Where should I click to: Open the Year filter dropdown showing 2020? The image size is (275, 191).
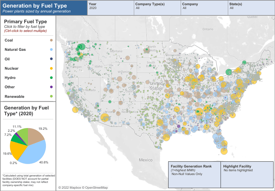tap(111, 8)
